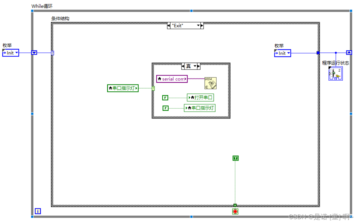Viewport: 358px width, 223px height.
Task: Open the 真 case selector dropdown
Action: (195, 66)
